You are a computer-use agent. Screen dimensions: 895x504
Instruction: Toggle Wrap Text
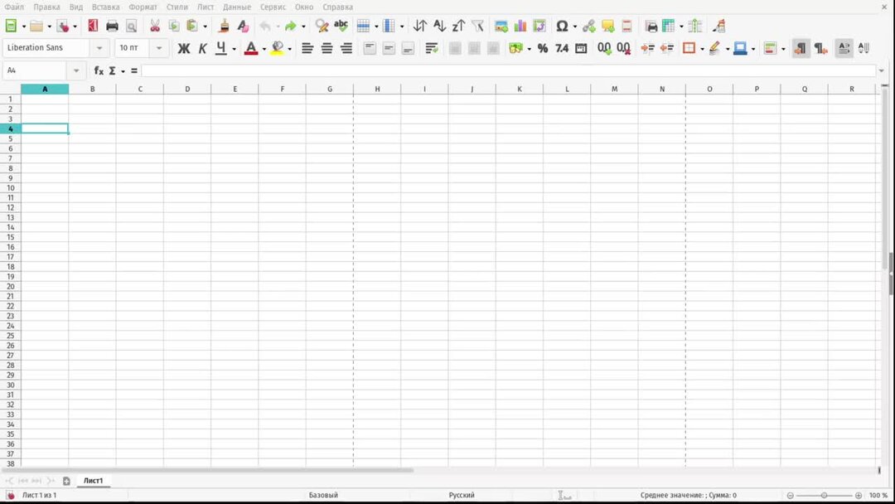tap(432, 49)
